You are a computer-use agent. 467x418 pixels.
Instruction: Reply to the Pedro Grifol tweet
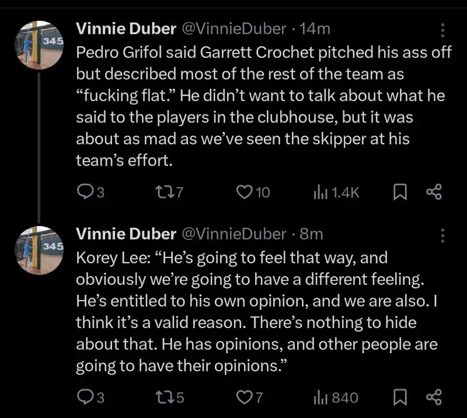85,192
